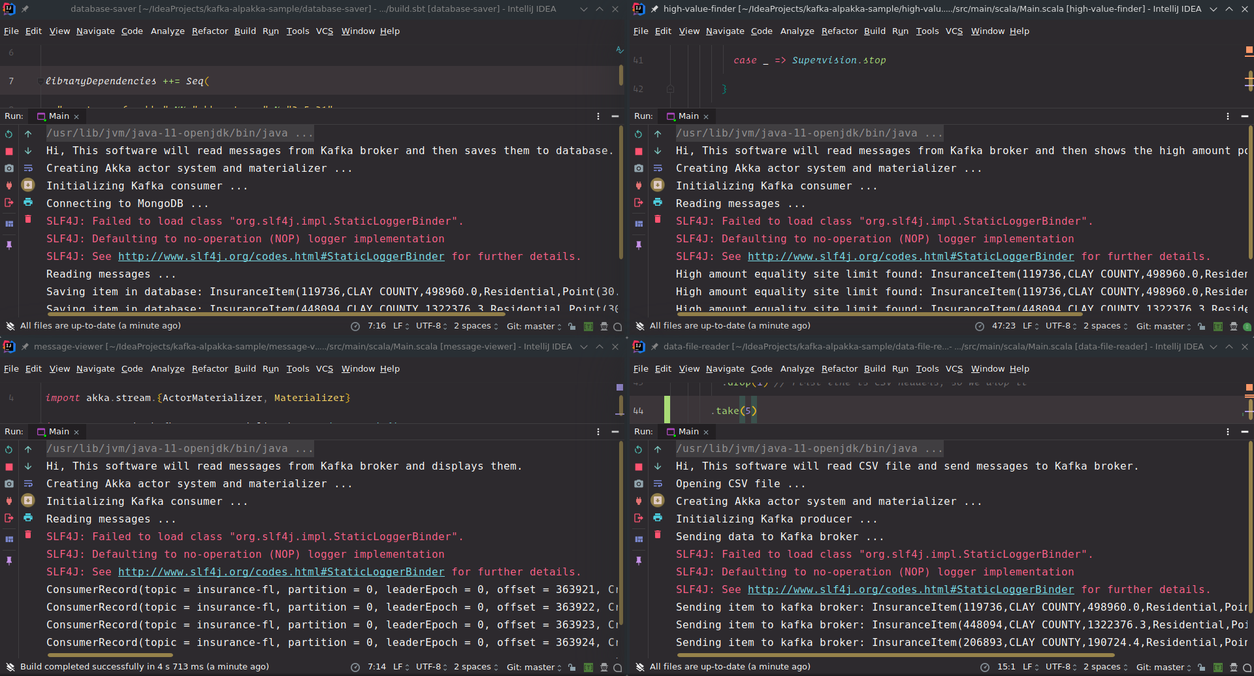Open UTF-8 encoding selector in database-saver

click(432, 326)
